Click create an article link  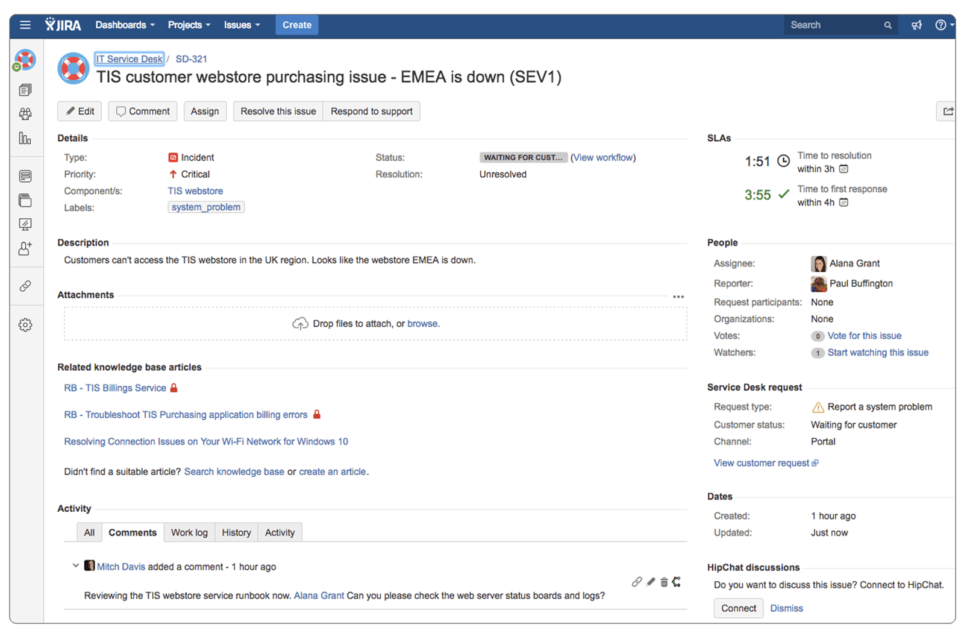[332, 472]
